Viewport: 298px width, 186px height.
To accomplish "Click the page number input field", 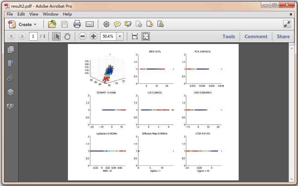I will coord(33,36).
